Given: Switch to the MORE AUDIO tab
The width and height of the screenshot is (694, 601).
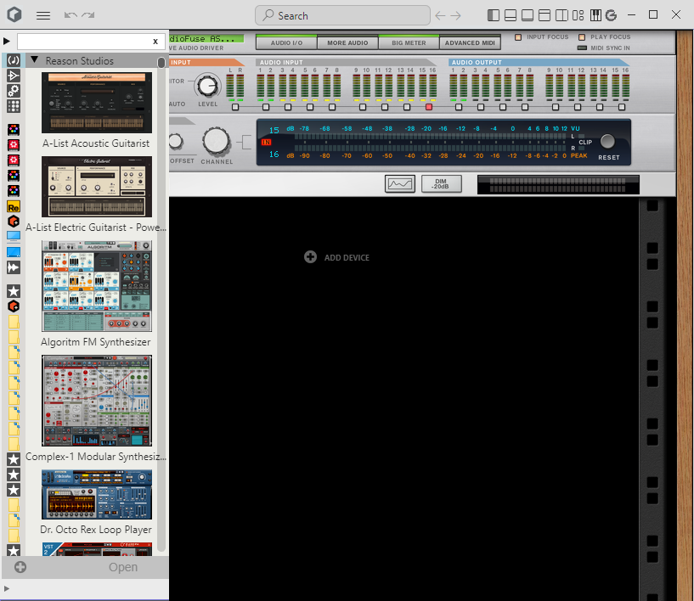Looking at the screenshot, I should 347,42.
